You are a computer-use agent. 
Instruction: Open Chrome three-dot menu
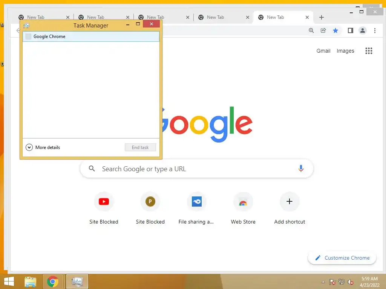click(x=375, y=30)
